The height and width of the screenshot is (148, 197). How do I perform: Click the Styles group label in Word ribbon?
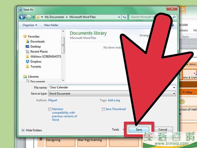185,37
